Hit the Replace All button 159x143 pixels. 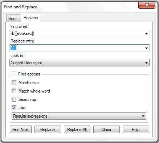pyautogui.click(x=77, y=130)
